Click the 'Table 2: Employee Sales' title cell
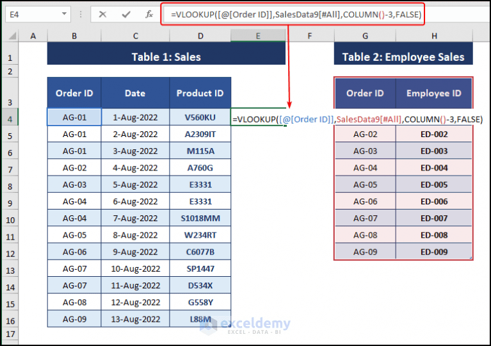Image resolution: width=491 pixels, height=346 pixels. point(403,54)
